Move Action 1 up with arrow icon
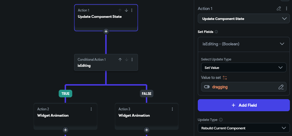The image size is (292, 136). coord(120,10)
